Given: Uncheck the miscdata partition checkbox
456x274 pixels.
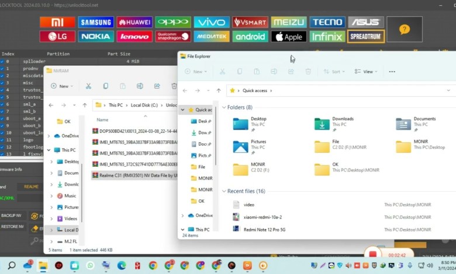Looking at the screenshot, I should [x=2, y=76].
